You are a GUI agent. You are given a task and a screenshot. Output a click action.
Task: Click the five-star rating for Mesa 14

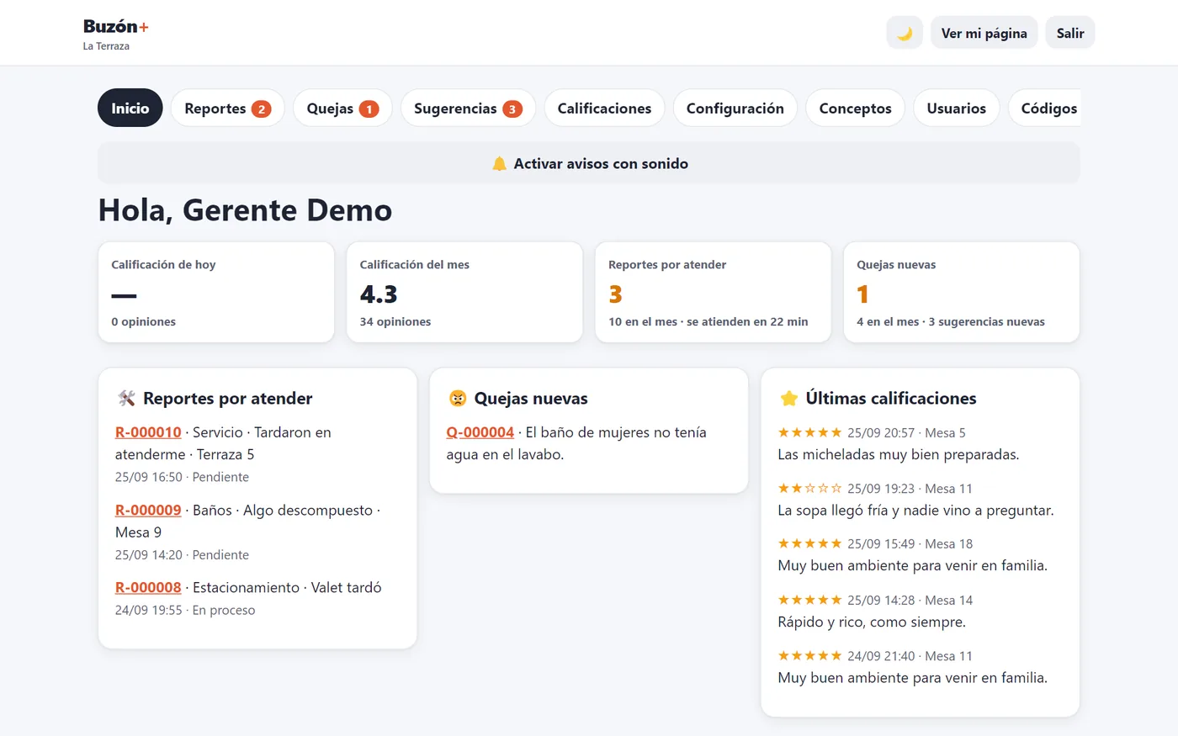pos(809,600)
